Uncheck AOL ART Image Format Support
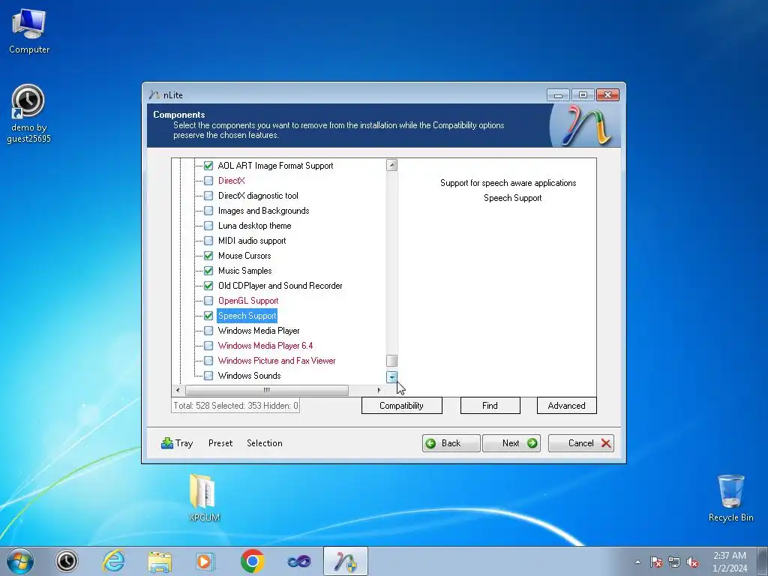The image size is (768, 576). coord(208,166)
